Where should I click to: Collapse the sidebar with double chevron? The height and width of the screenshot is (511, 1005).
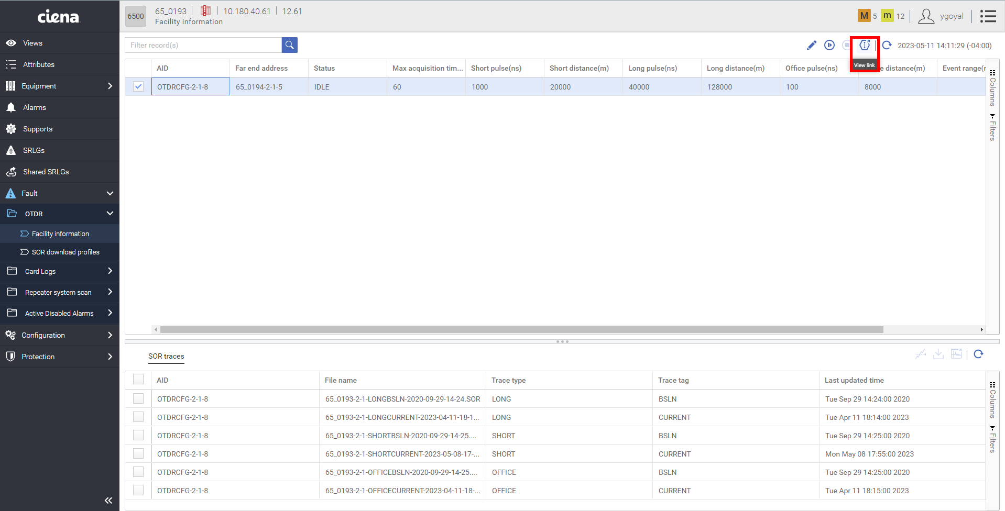click(x=108, y=501)
